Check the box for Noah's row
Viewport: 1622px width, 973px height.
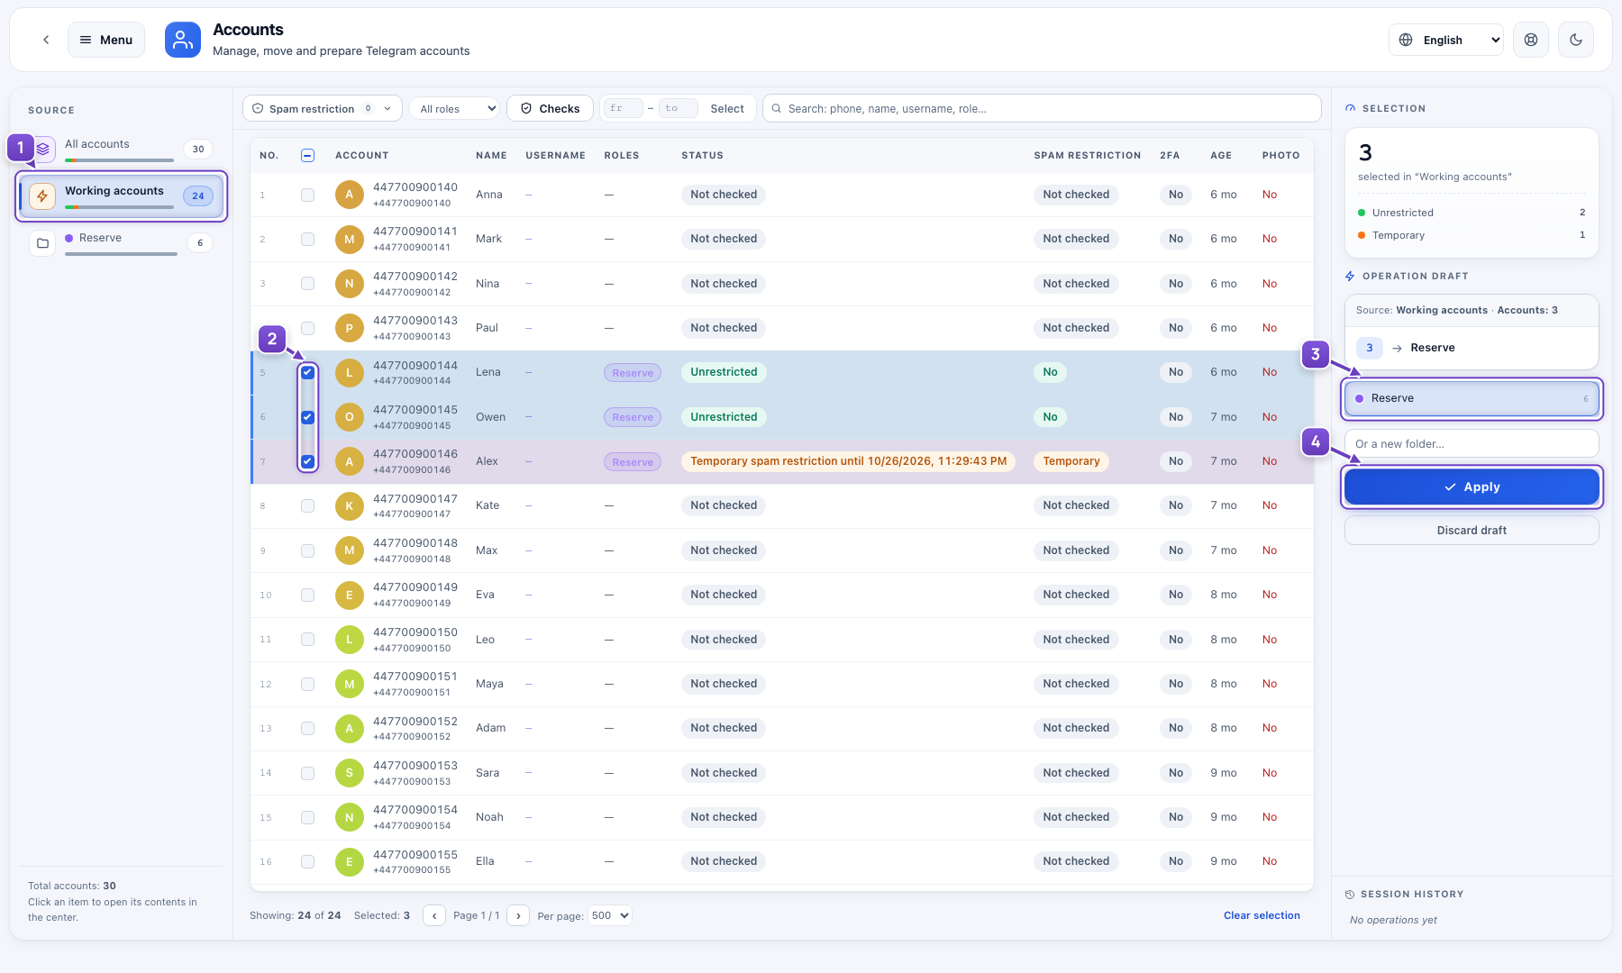(x=307, y=817)
